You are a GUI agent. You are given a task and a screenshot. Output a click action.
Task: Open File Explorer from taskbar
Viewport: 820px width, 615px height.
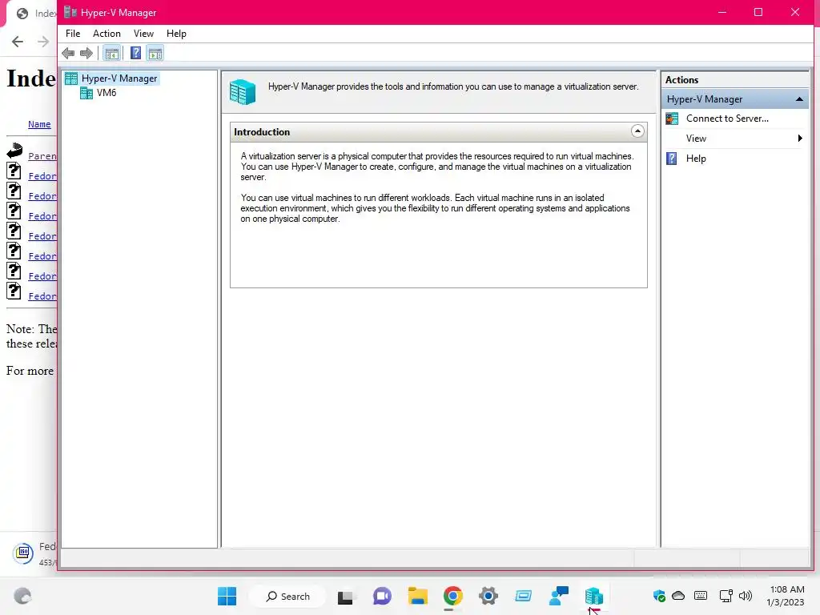tap(418, 596)
